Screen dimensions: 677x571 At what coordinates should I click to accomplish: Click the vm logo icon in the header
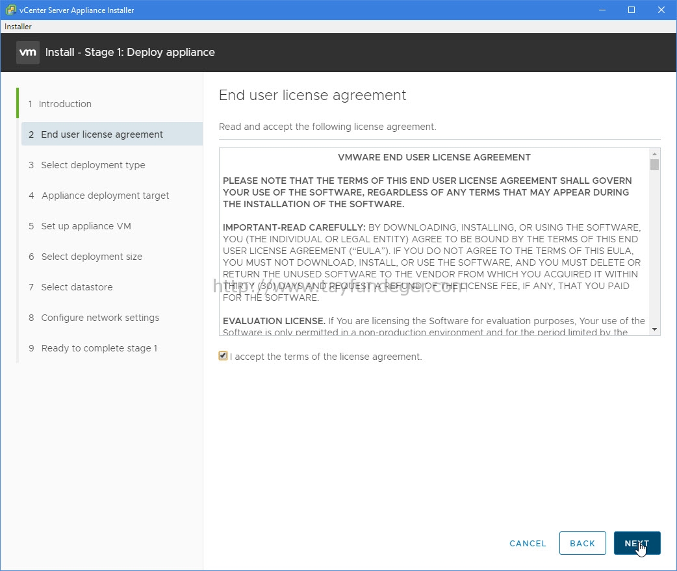(x=28, y=53)
